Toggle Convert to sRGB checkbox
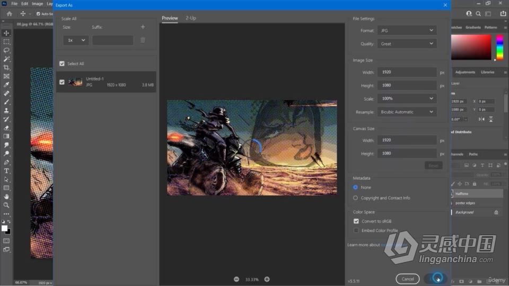 [356, 221]
